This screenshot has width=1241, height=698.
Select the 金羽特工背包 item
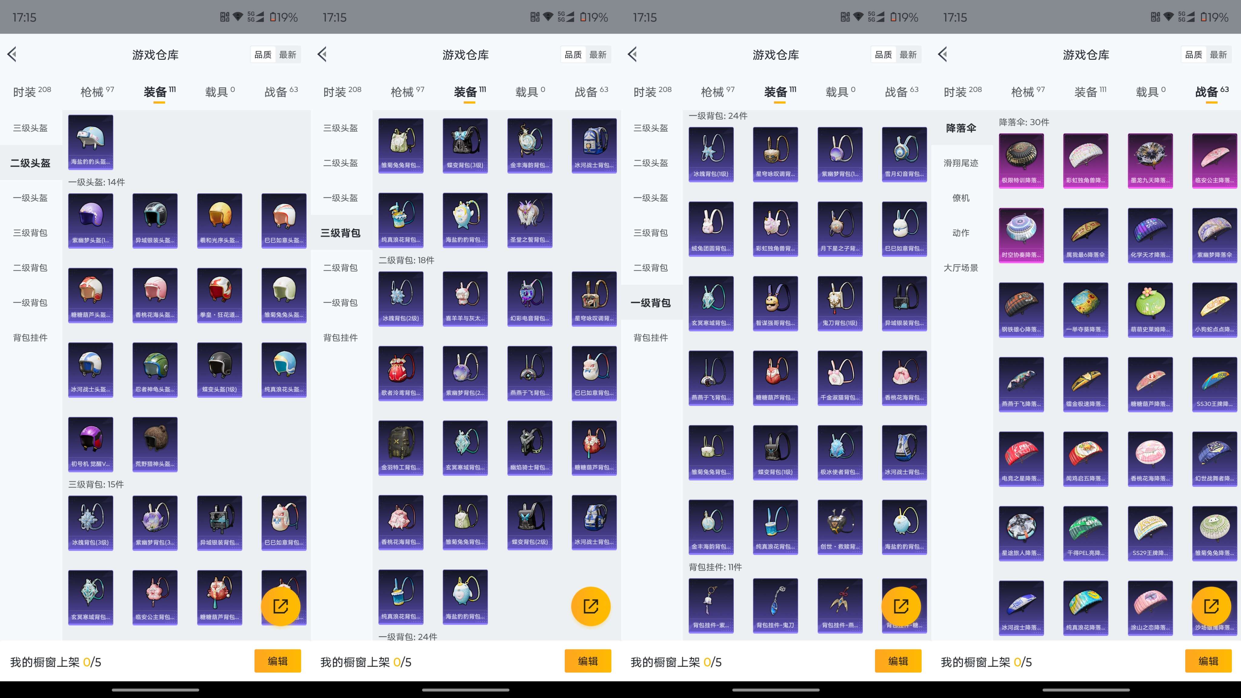click(x=401, y=448)
